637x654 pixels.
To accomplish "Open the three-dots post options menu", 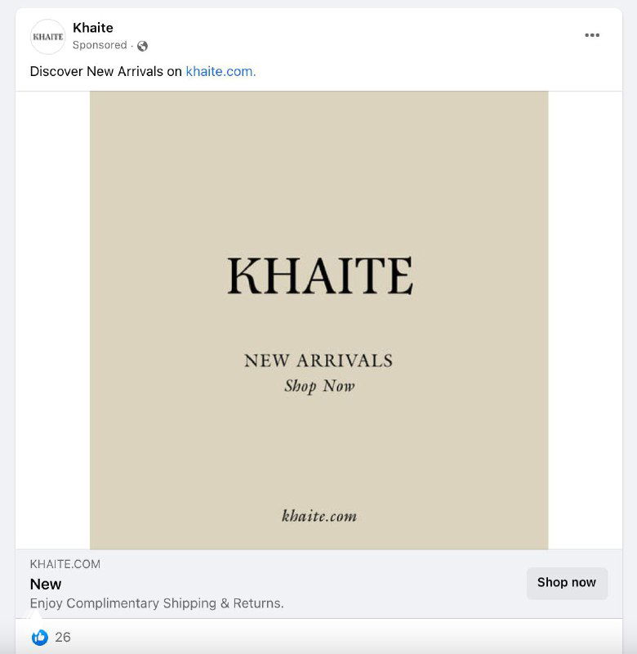I will click(x=592, y=35).
